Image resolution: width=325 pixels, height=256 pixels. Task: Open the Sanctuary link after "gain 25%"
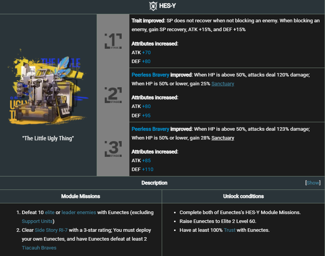point(223,84)
